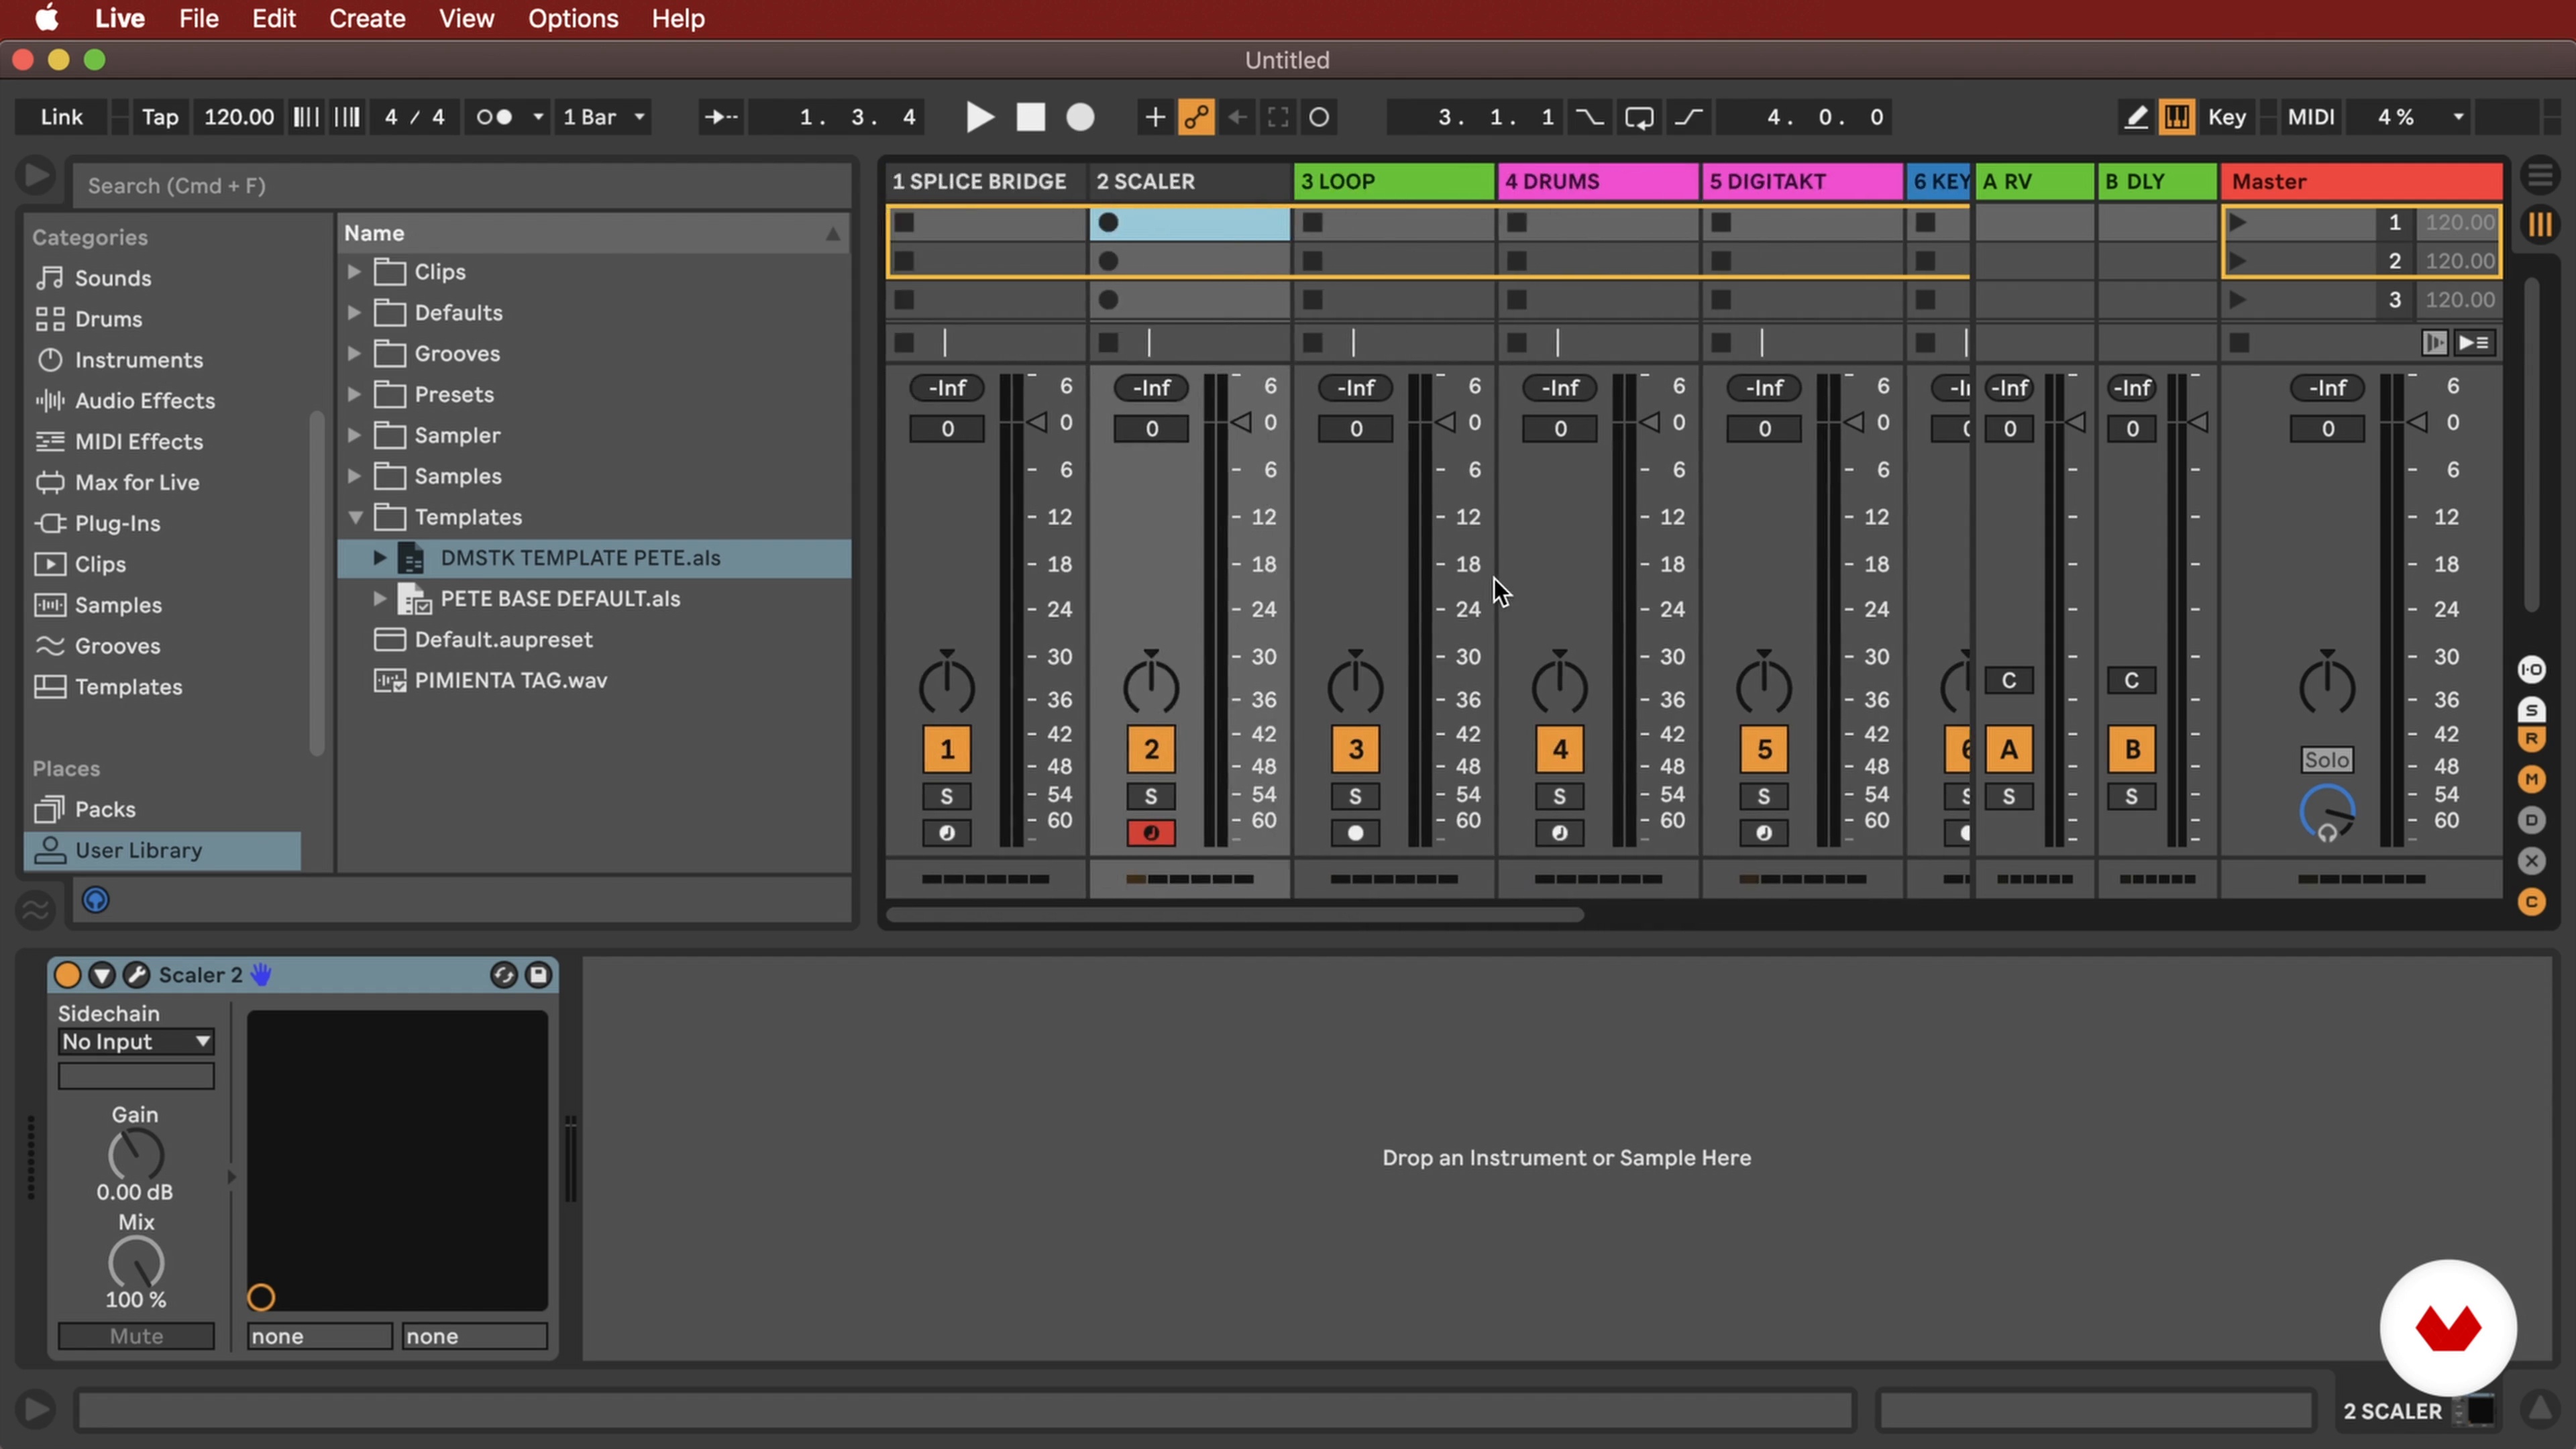Expand the Presets folder
Screen dimensions: 2576x1449
point(354,395)
